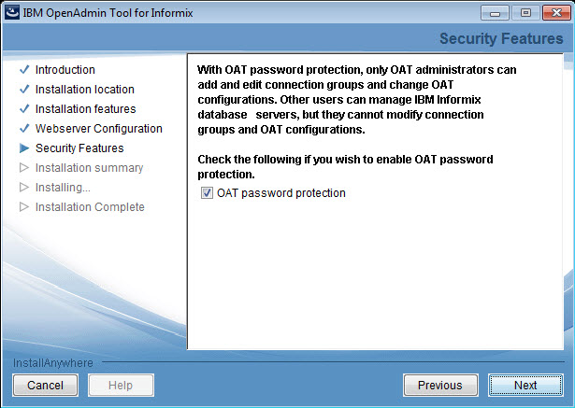Click the Installation summary hollow arrow icon
Image resolution: width=575 pixels, height=408 pixels.
pos(23,168)
